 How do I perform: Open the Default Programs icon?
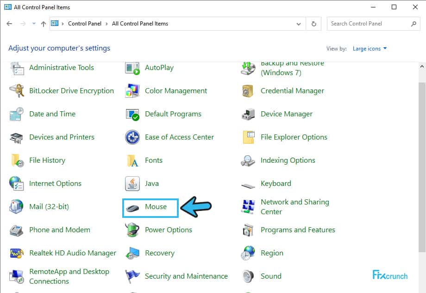pyautogui.click(x=132, y=114)
